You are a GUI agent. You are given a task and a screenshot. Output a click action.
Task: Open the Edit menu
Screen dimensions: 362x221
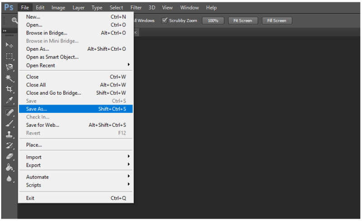(40, 8)
